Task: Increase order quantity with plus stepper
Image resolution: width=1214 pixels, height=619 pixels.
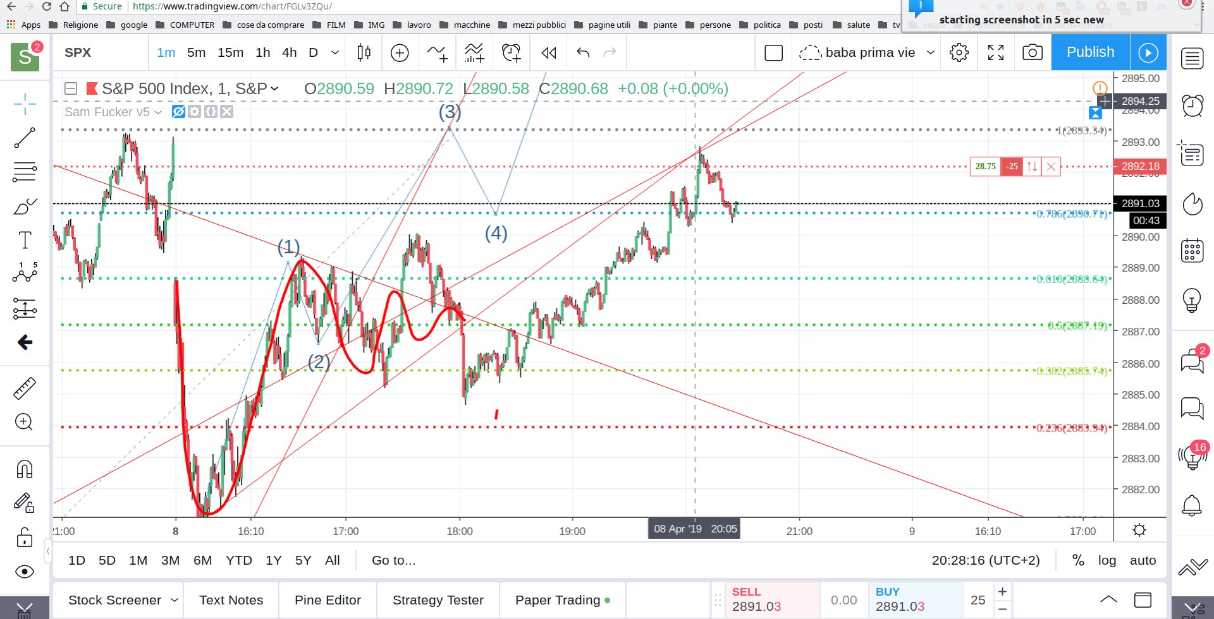Action: pyautogui.click(x=1002, y=591)
